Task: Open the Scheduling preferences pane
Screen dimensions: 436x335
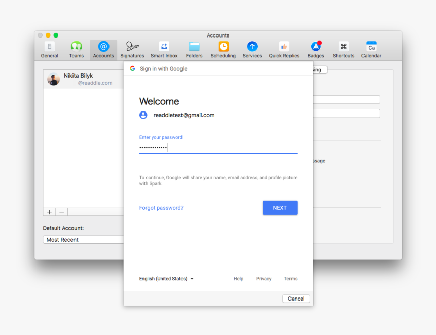Action: (223, 50)
